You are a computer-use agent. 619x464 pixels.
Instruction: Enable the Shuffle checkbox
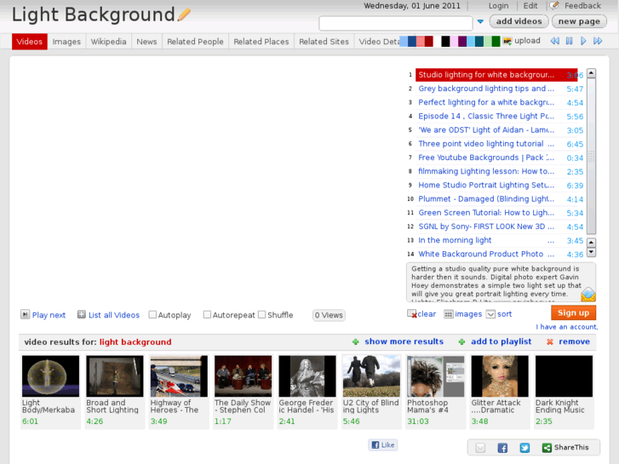click(261, 314)
